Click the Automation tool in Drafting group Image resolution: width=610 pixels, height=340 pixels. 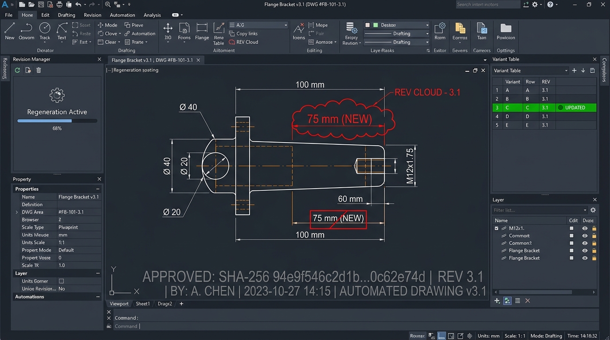[140, 34]
